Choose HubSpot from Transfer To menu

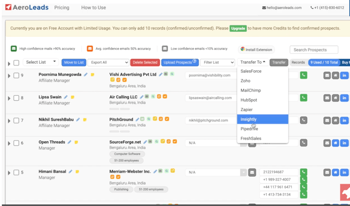(262, 100)
